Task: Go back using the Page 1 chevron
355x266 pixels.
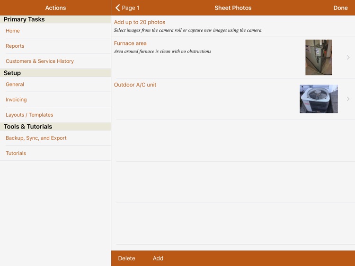Action: pos(117,8)
